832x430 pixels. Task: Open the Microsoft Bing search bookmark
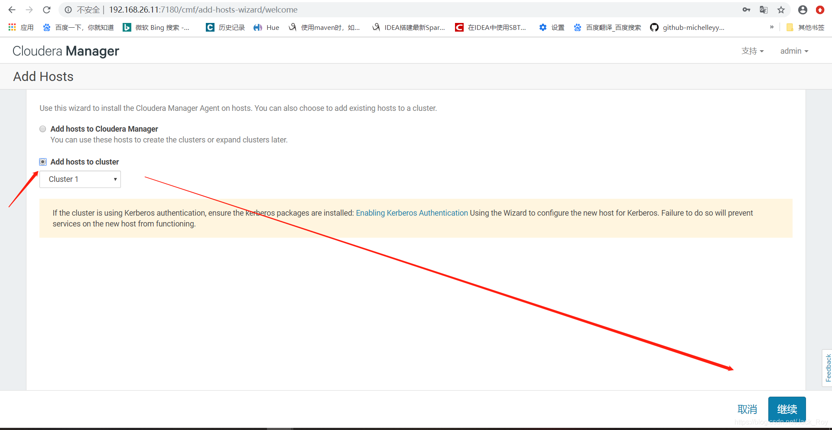pos(156,27)
